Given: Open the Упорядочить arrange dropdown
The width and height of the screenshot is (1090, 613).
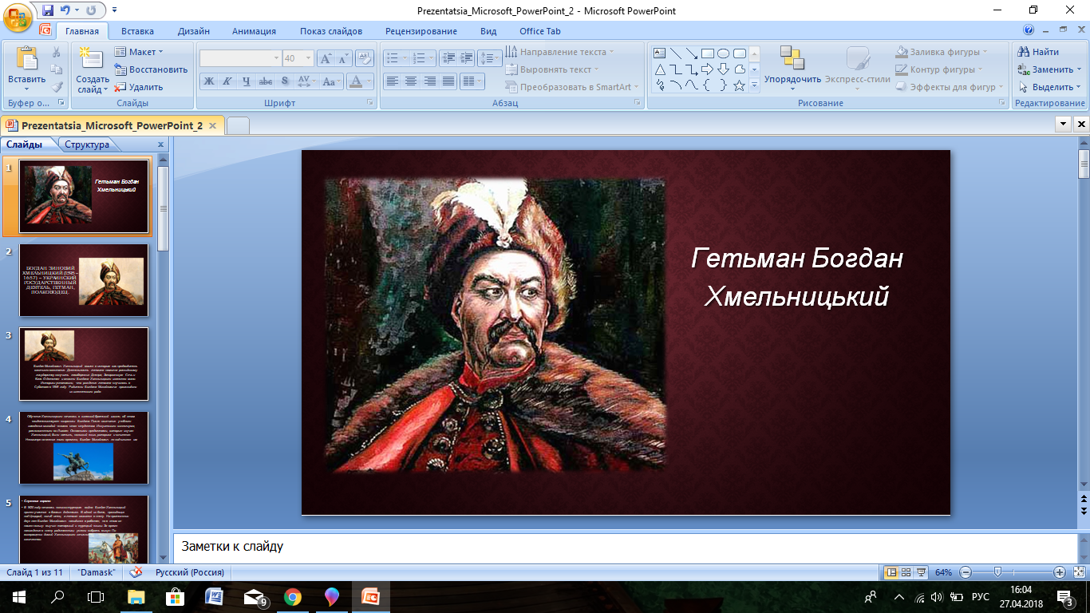Looking at the screenshot, I should pos(792,66).
